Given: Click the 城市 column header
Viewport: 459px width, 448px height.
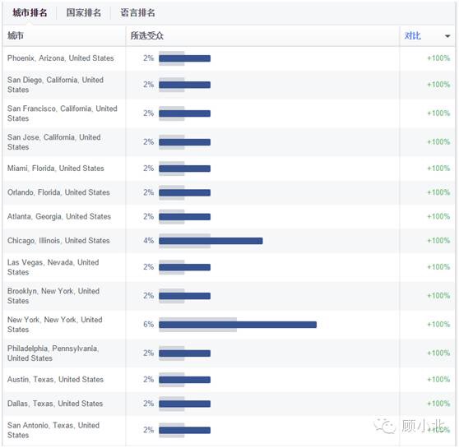Looking at the screenshot, I should click(16, 35).
